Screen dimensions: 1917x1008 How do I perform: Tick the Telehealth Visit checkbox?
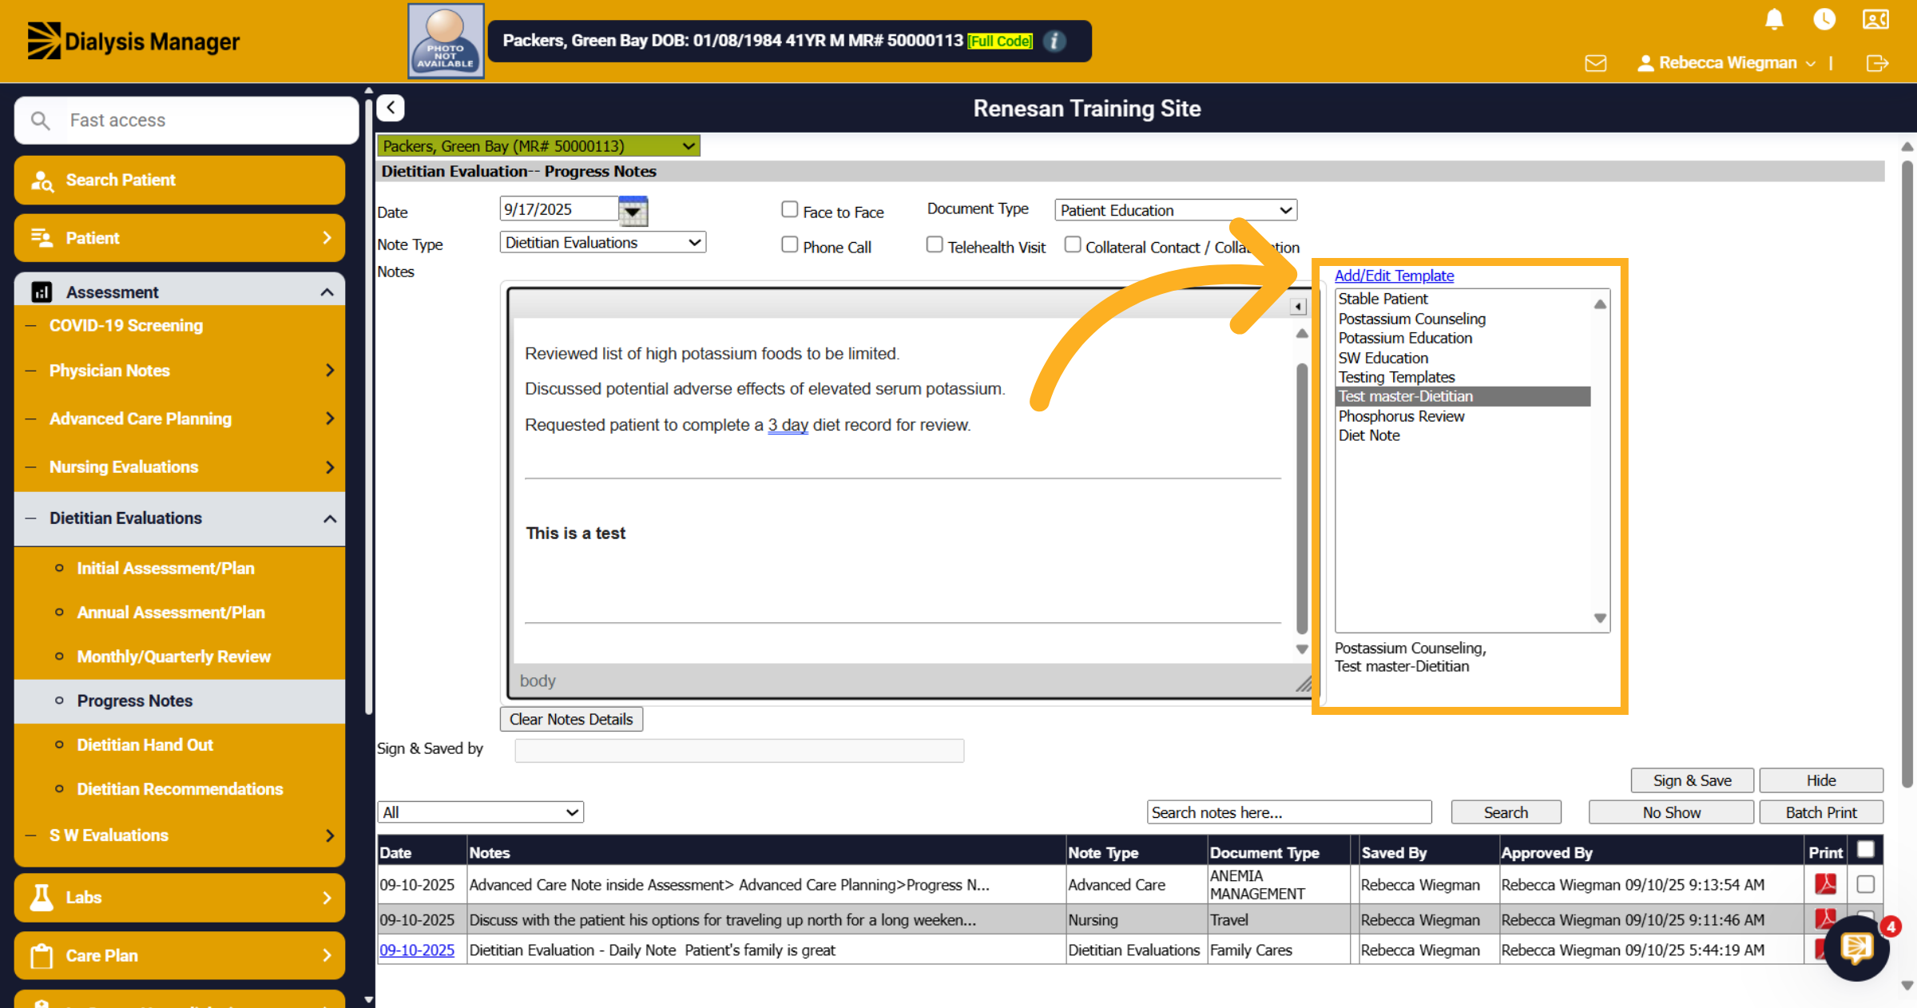click(x=935, y=244)
